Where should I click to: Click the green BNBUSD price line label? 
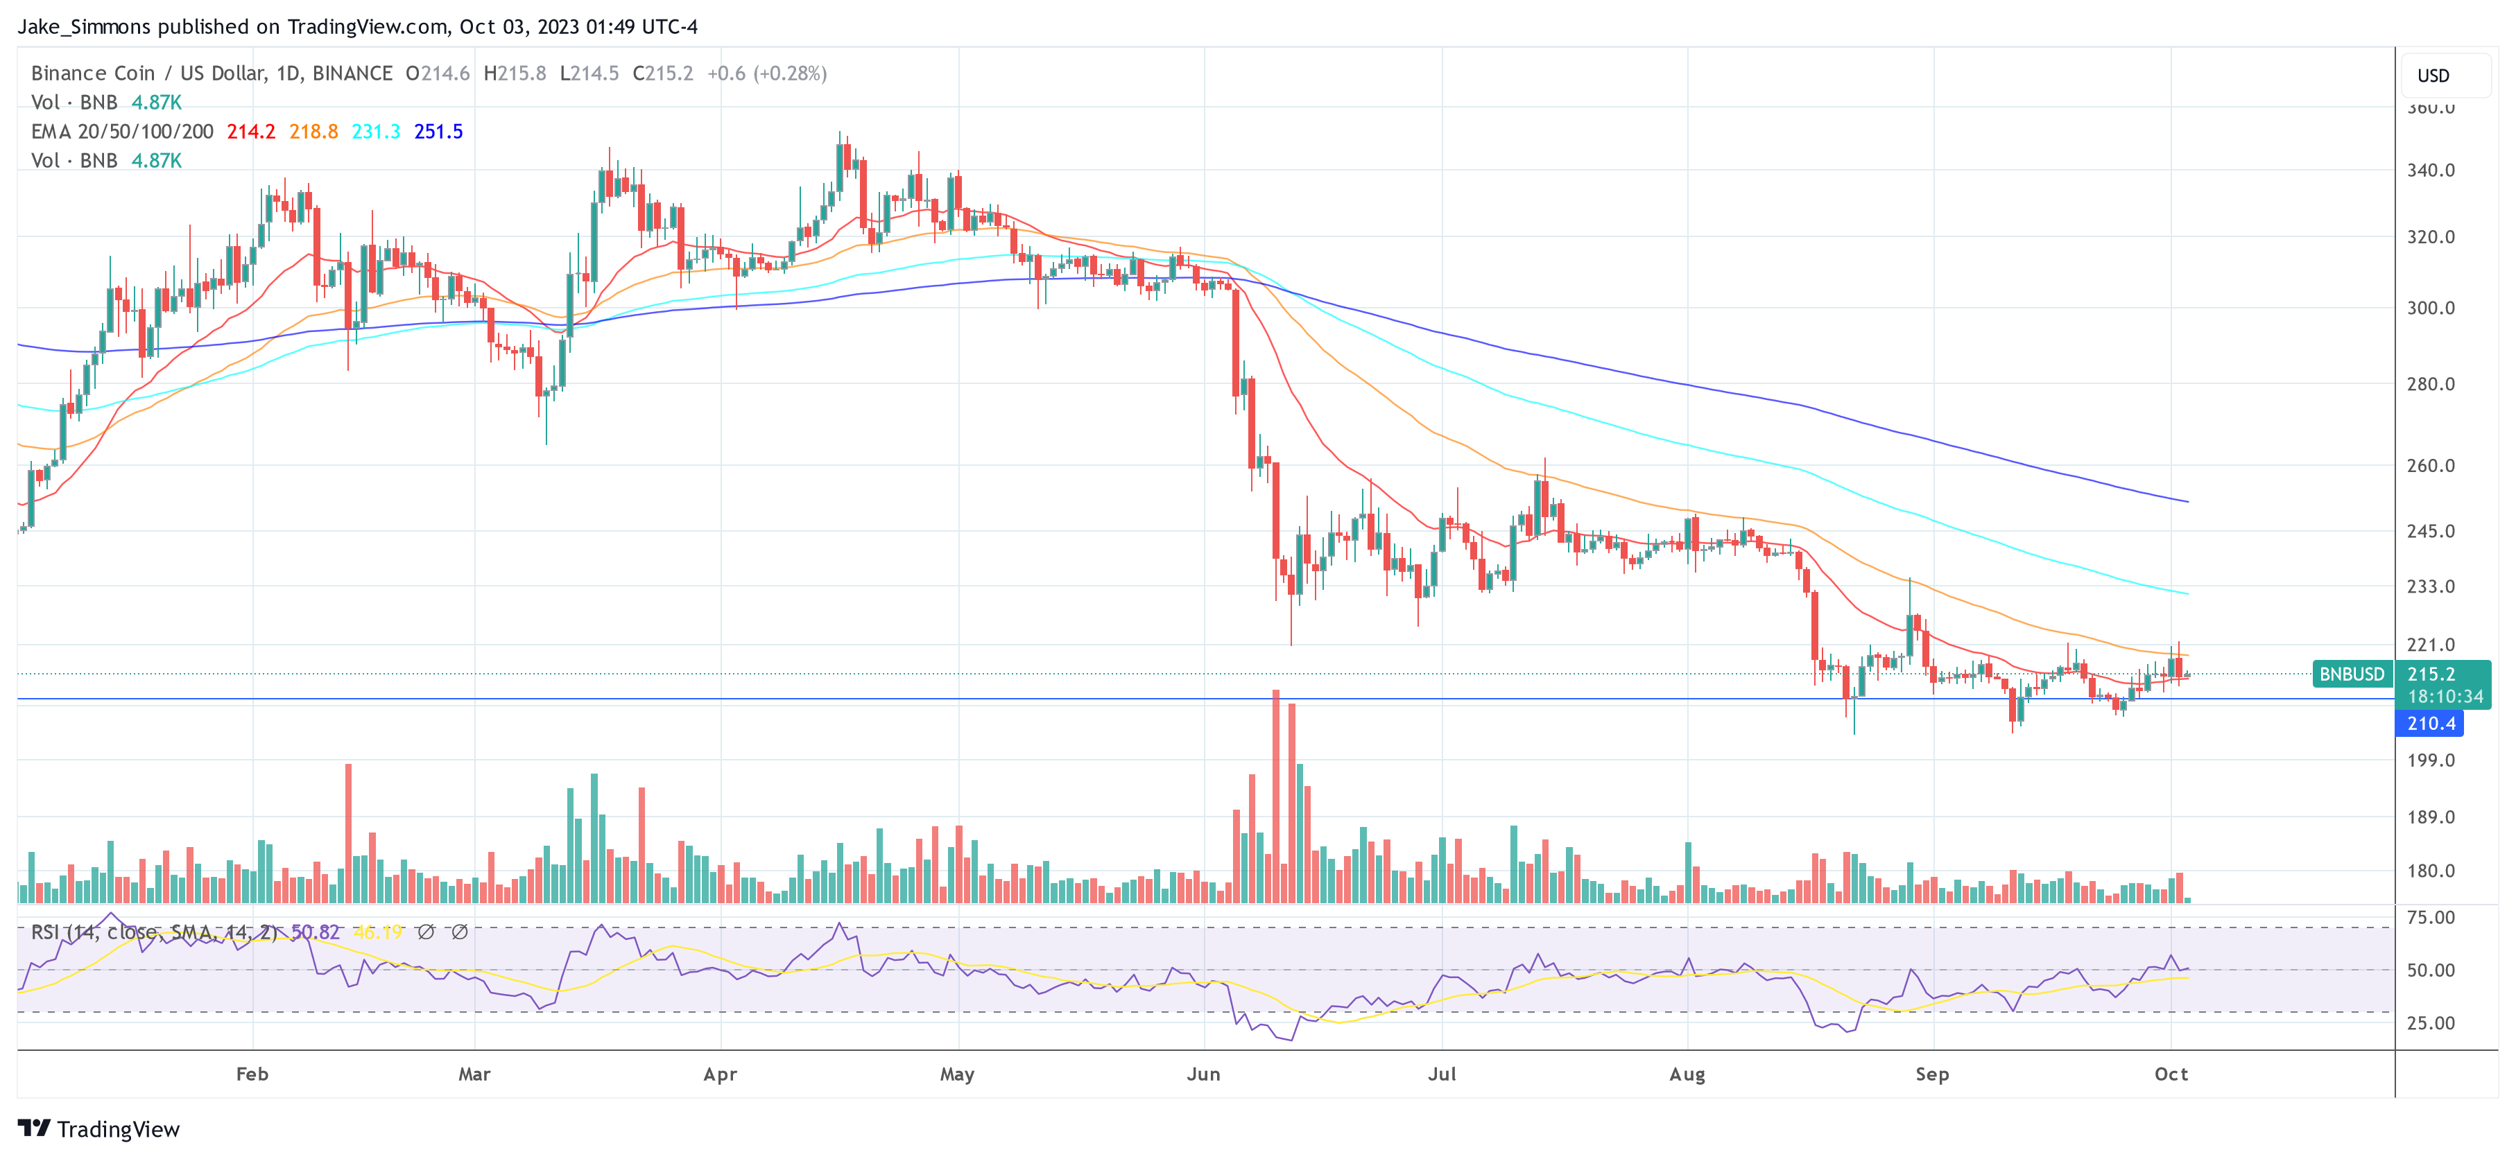(2352, 674)
